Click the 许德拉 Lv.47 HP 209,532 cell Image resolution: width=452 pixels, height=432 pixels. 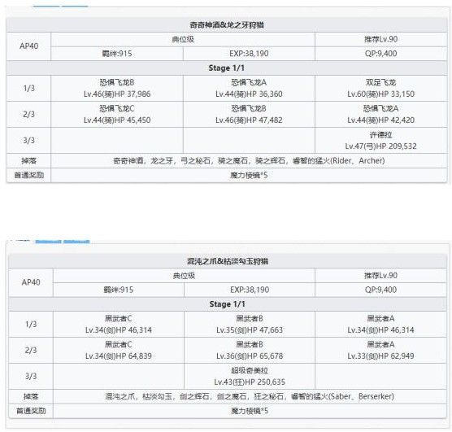point(380,141)
